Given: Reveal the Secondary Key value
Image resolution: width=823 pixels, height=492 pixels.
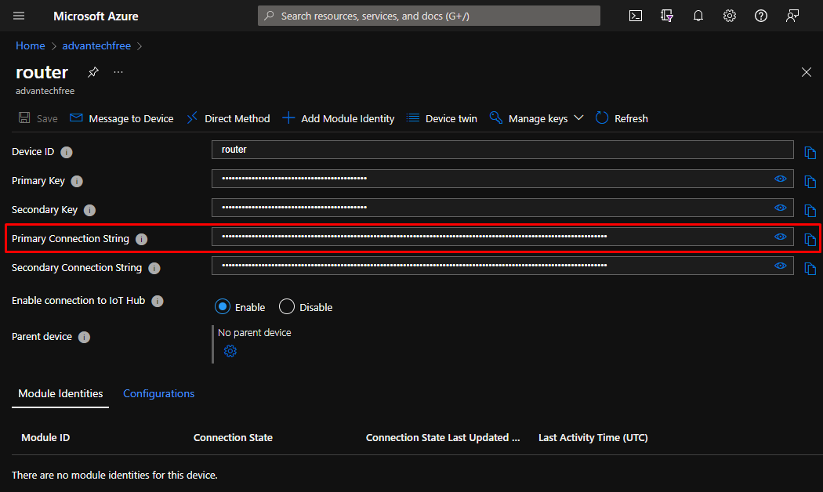Looking at the screenshot, I should click(x=781, y=208).
